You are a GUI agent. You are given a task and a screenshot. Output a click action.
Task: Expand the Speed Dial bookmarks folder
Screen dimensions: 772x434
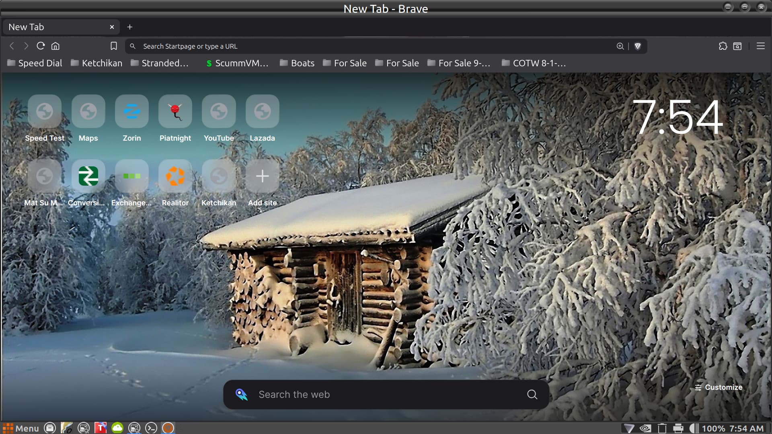click(35, 63)
